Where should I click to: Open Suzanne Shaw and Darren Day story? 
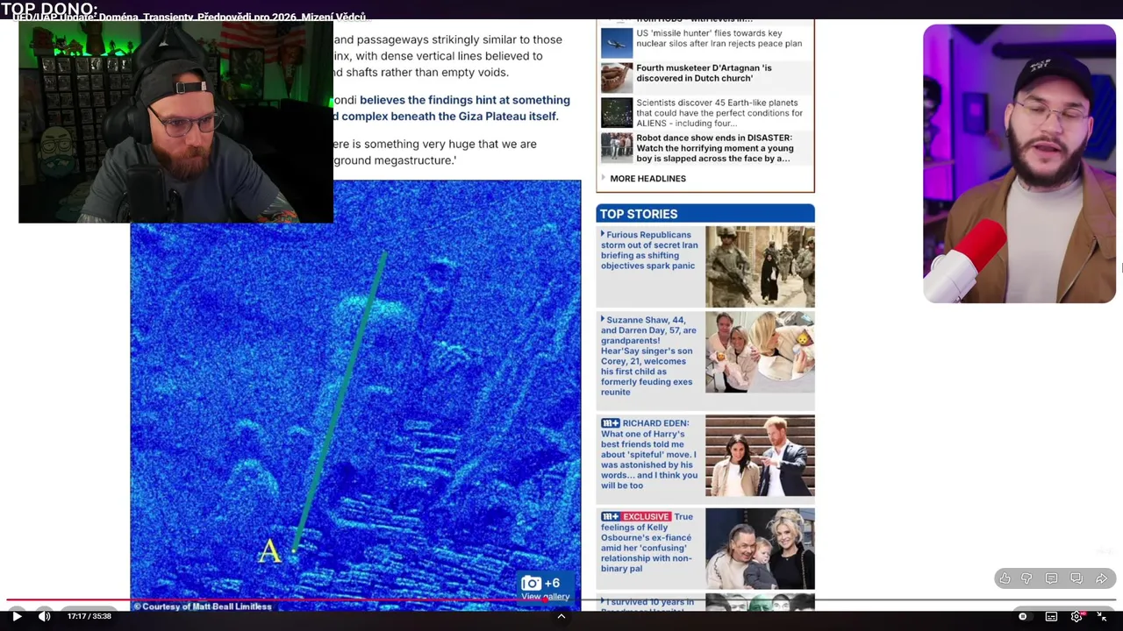(x=648, y=356)
